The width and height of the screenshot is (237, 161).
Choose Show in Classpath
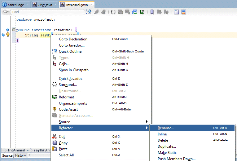click(x=101, y=70)
